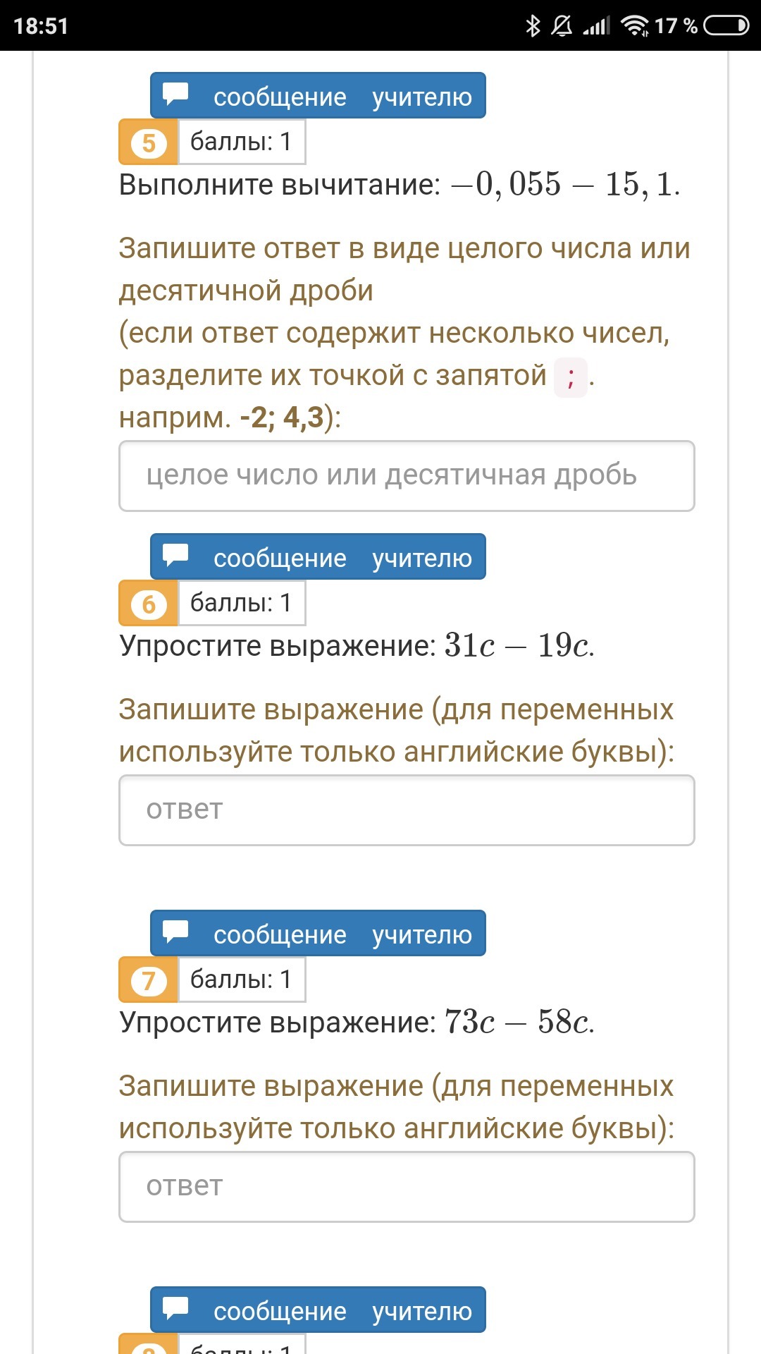
Task: Tap the orange number 5 badge
Action: [x=149, y=142]
